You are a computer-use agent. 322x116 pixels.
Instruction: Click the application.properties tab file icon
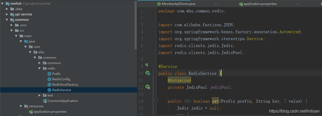point(241,4)
